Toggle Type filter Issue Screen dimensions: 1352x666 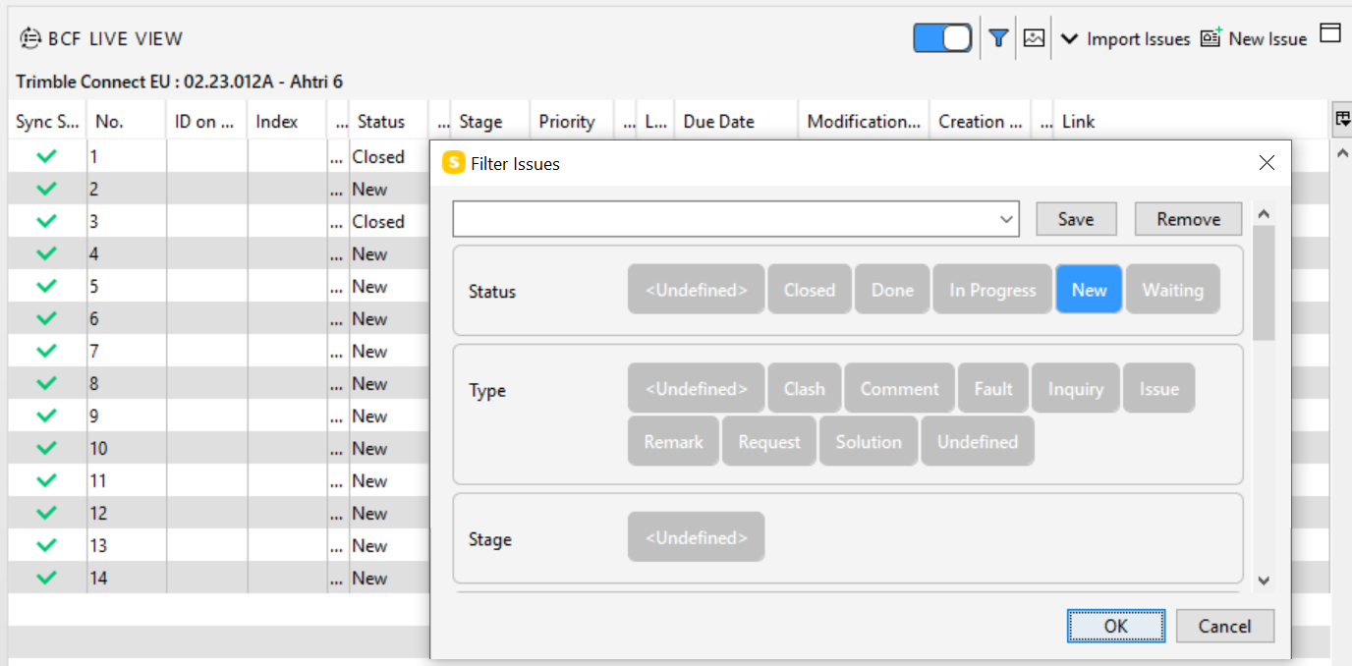pyautogui.click(x=1158, y=389)
